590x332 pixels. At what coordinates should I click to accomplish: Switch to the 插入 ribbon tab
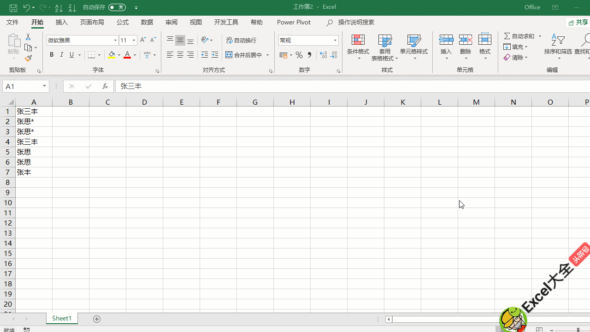point(61,22)
